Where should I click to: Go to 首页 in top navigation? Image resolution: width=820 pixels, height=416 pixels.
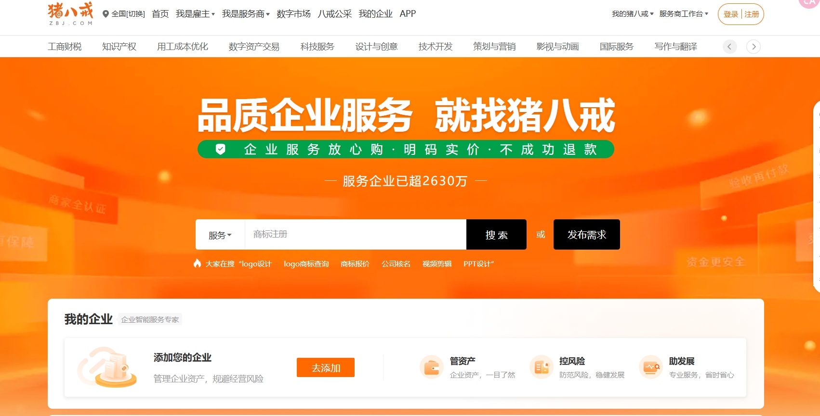[x=160, y=14]
